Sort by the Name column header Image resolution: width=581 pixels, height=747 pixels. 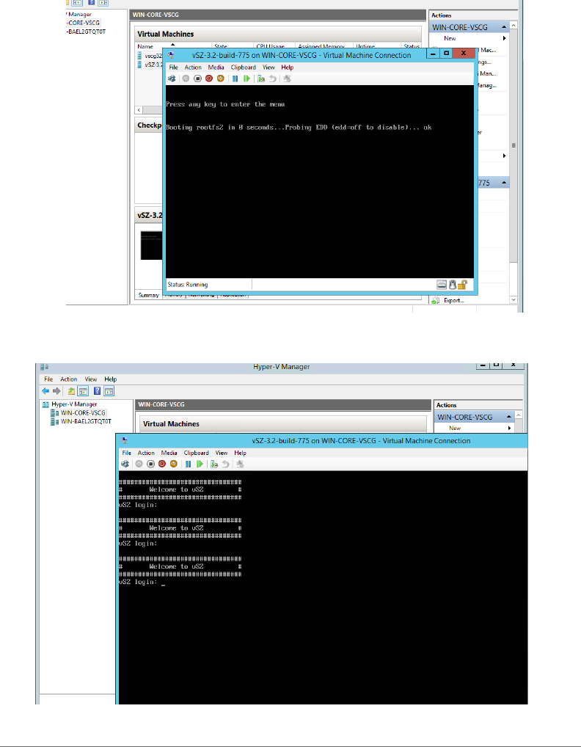145,46
